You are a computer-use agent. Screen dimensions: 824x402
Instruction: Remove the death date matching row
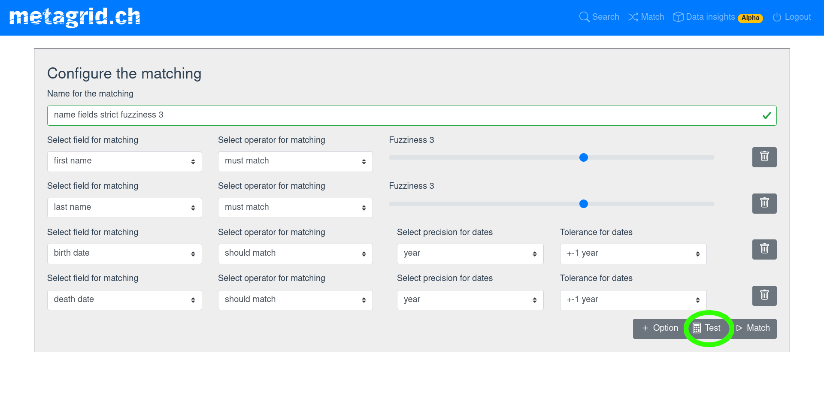click(x=764, y=296)
